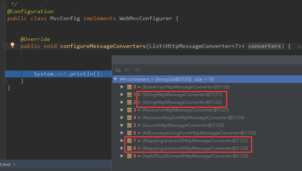Expand element 0 ByteArrayHttpMessageConverter

[122, 87]
